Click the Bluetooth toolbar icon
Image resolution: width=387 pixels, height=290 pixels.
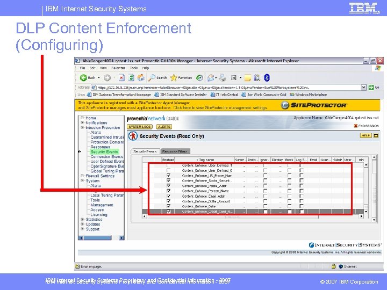point(267,78)
